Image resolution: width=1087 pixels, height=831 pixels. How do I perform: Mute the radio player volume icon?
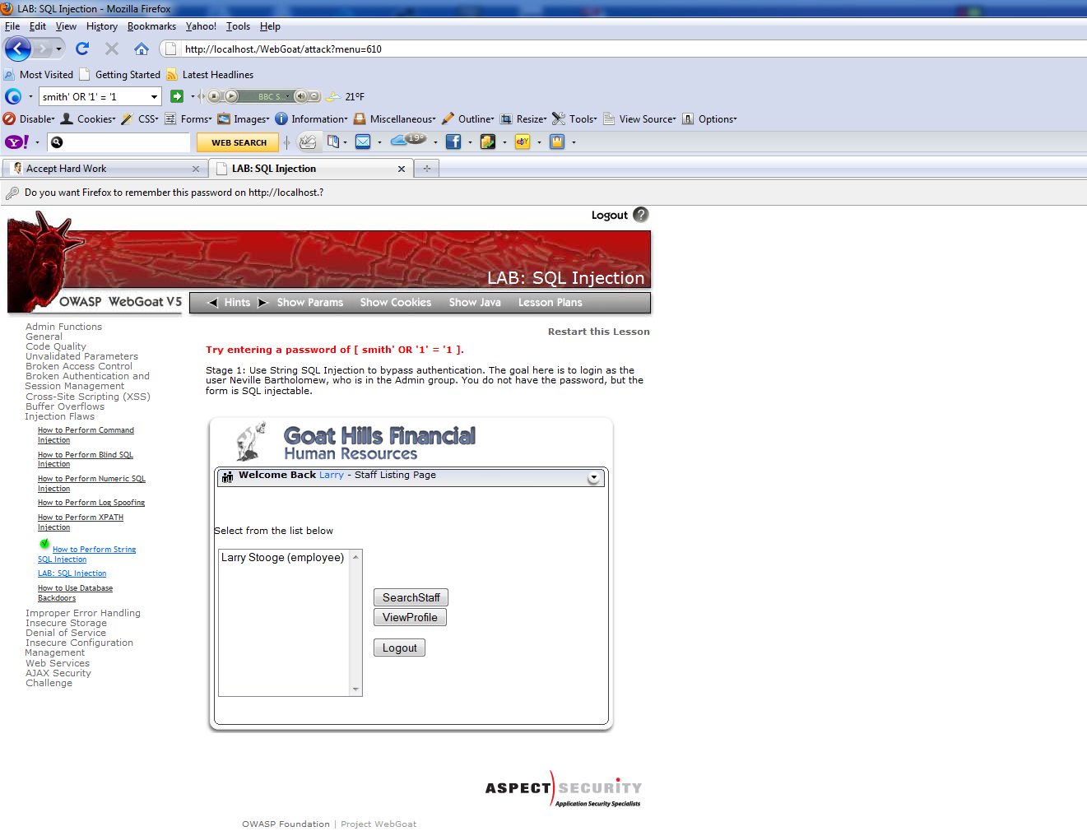click(x=300, y=96)
